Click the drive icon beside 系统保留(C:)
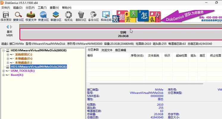 coord(12,54)
